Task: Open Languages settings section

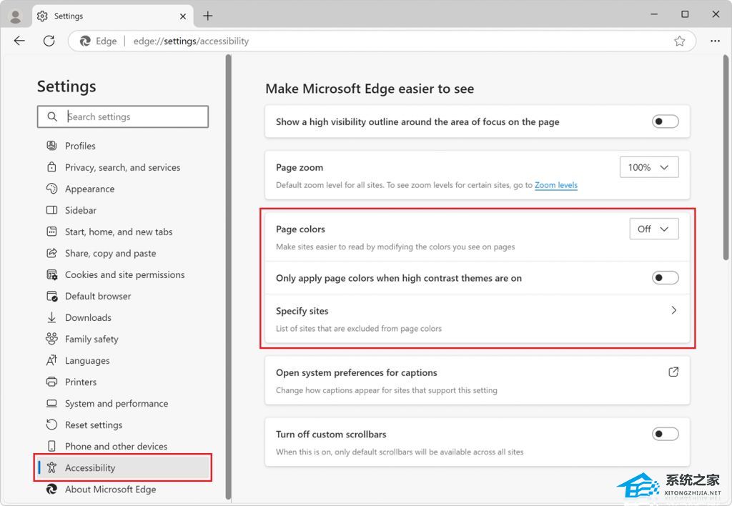Action: [87, 361]
